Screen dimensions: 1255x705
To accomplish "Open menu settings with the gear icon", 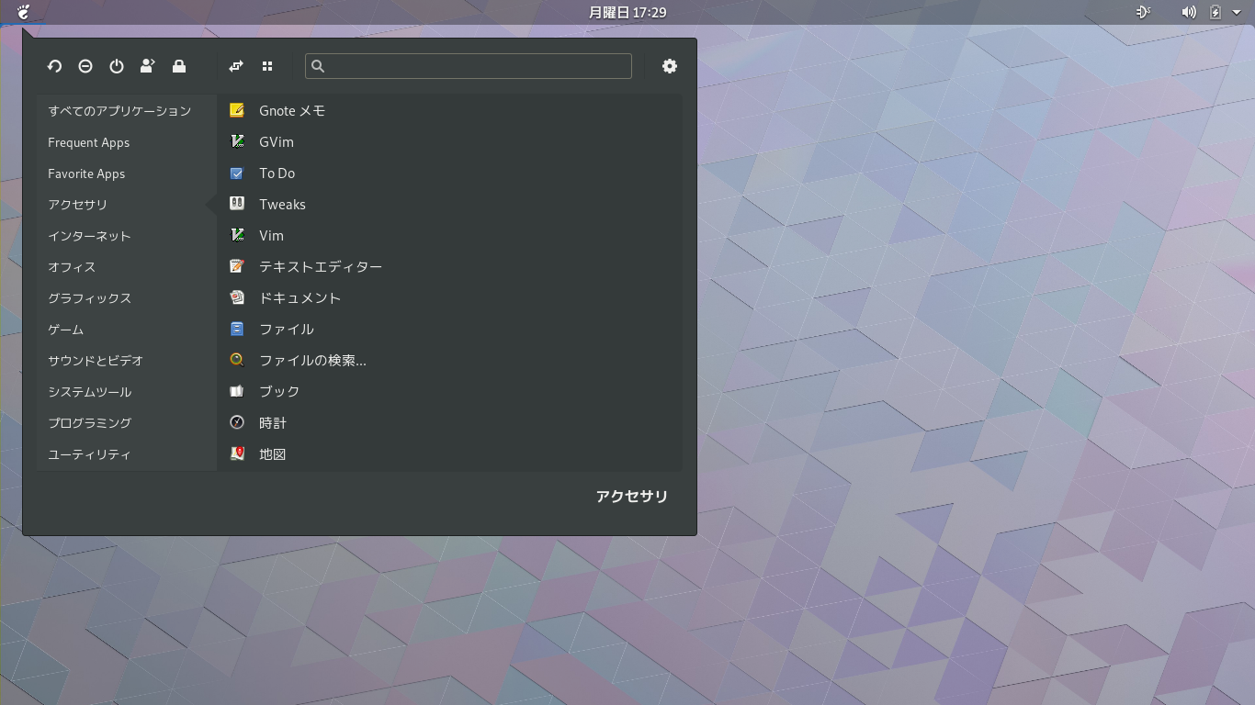I will (670, 66).
